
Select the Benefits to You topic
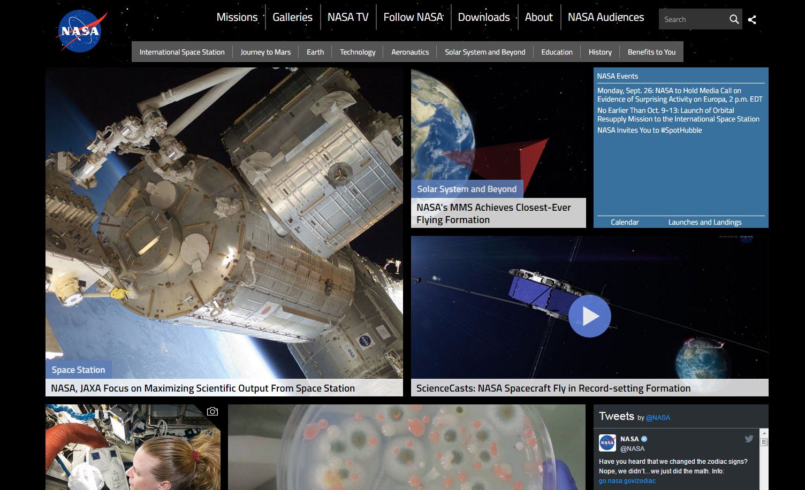(x=651, y=52)
